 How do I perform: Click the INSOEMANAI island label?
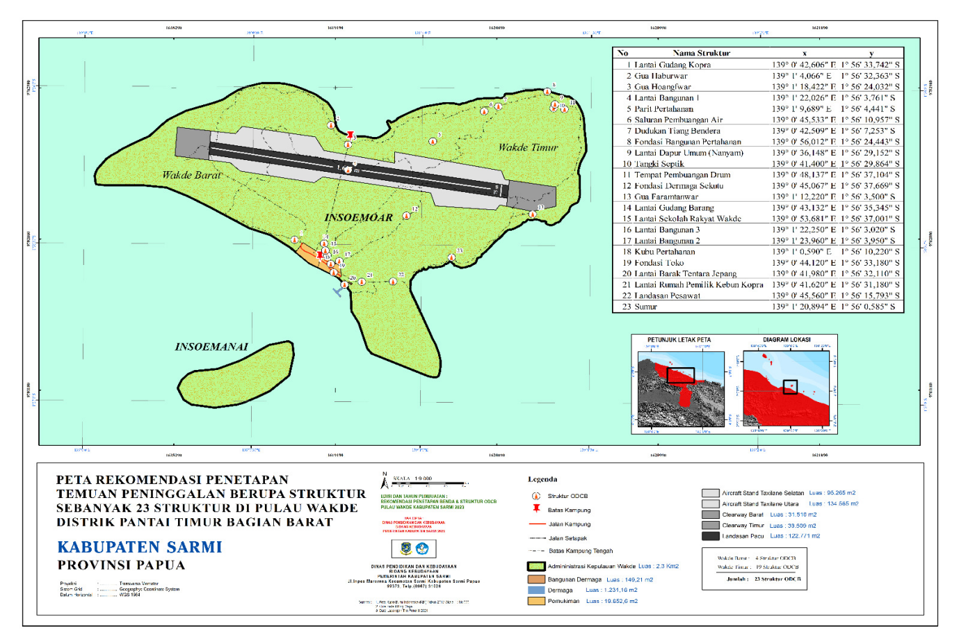[x=211, y=346]
